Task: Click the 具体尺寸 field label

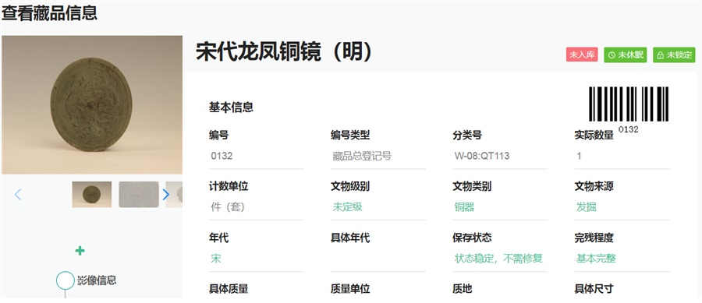Action: click(x=594, y=289)
